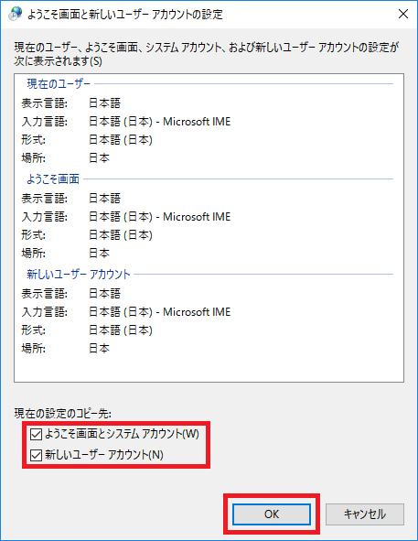Viewport: 418px width, 541px height.
Task: Toggle 新しいユーザー アカウント(N) checkbox
Action: click(36, 455)
